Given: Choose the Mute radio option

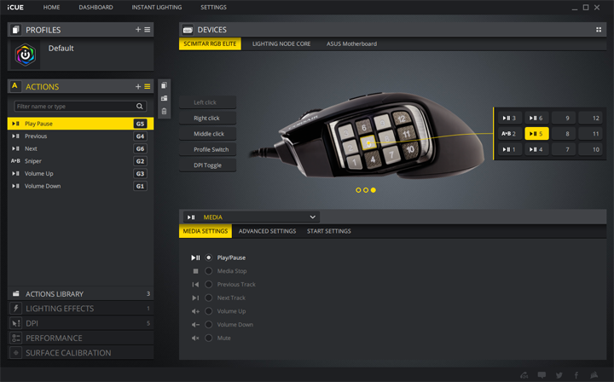Looking at the screenshot, I should [x=208, y=339].
